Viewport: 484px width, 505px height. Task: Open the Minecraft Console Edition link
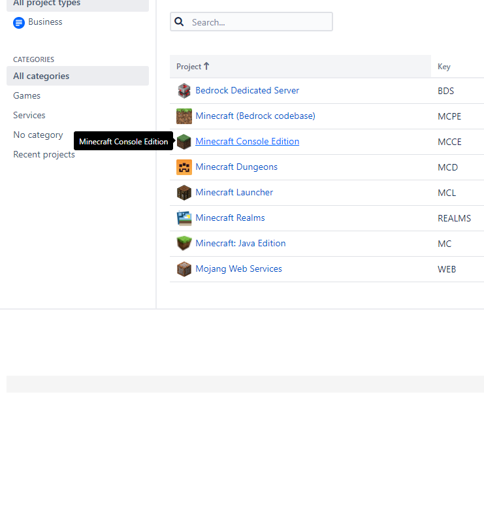coord(247,141)
